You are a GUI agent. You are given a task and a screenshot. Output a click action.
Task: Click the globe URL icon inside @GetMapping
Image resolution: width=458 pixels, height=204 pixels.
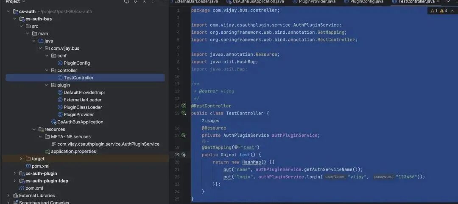237,147
